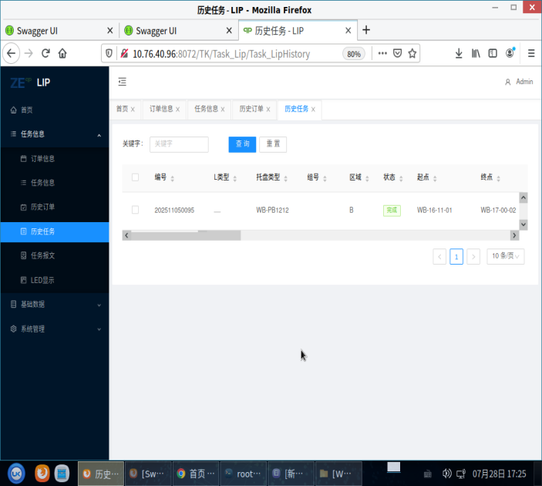Expand the 系统管理 sidebar group
The height and width of the screenshot is (486, 542).
(x=55, y=329)
